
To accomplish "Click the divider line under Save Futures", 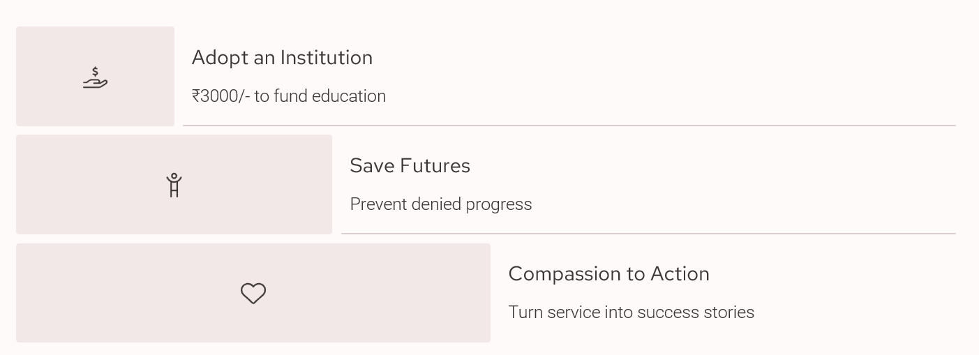I will point(648,234).
